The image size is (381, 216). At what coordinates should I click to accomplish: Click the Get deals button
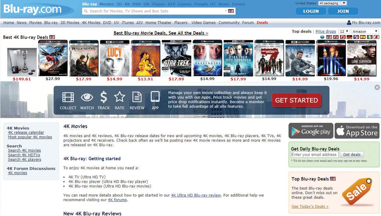[x=352, y=154]
